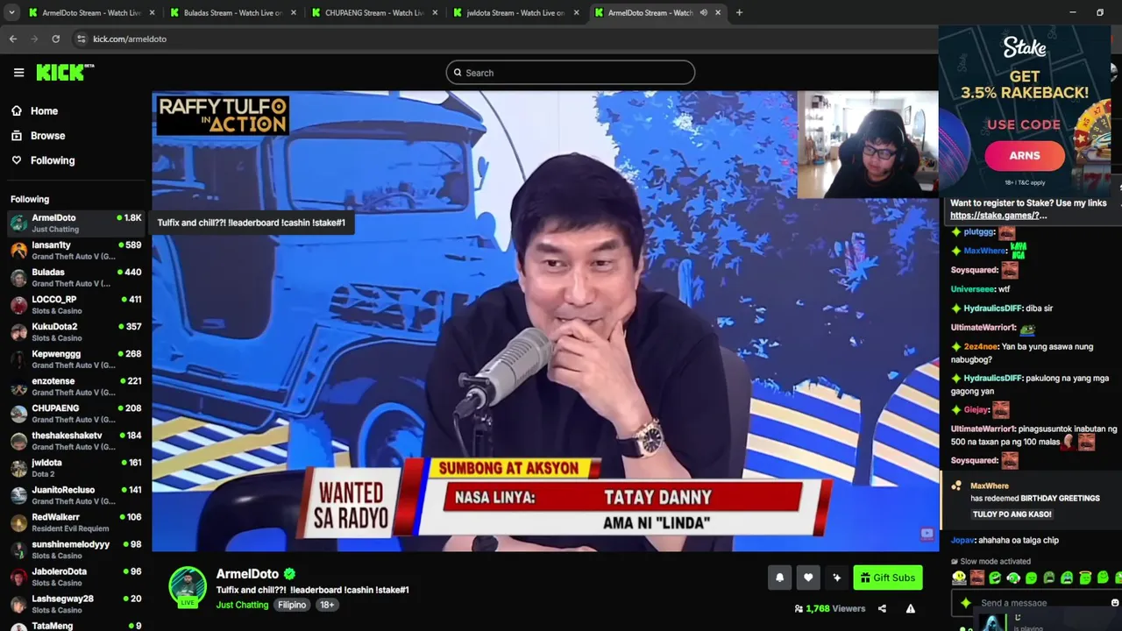1122x631 pixels.
Task: Open a new browser tab
Action: [x=739, y=12]
